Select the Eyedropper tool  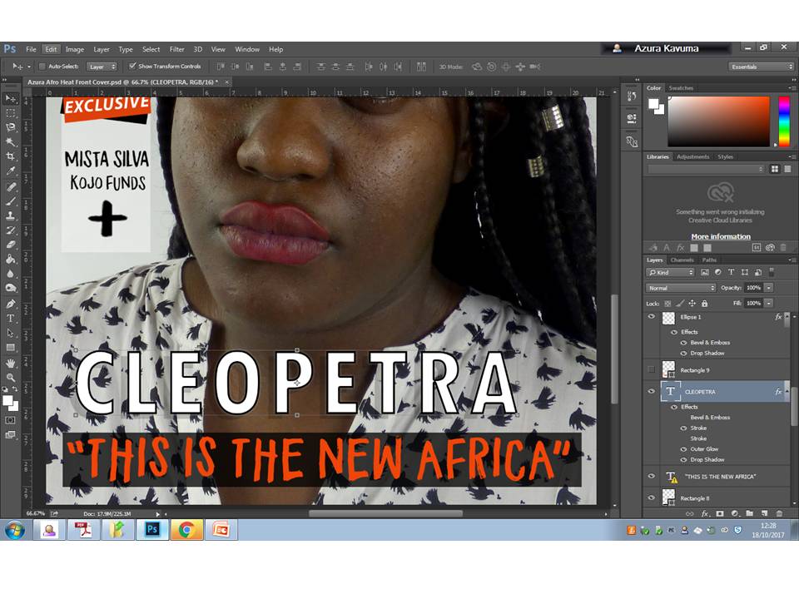pyautogui.click(x=10, y=171)
